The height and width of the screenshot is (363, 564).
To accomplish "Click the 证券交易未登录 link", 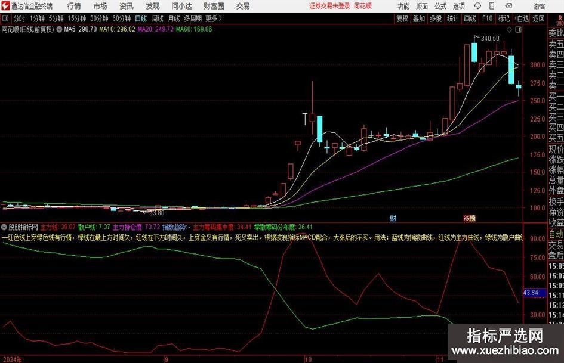I will tap(329, 6).
